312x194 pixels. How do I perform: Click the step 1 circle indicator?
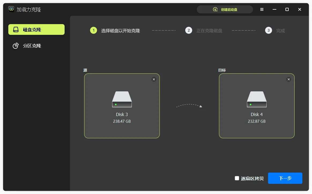(x=94, y=30)
